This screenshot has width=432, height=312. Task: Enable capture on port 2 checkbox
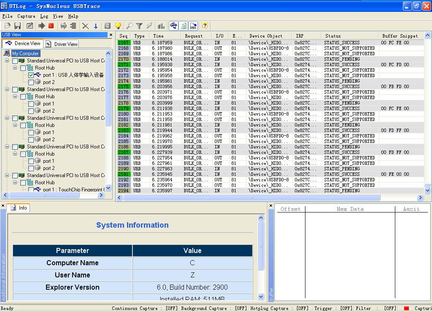coord(31,82)
